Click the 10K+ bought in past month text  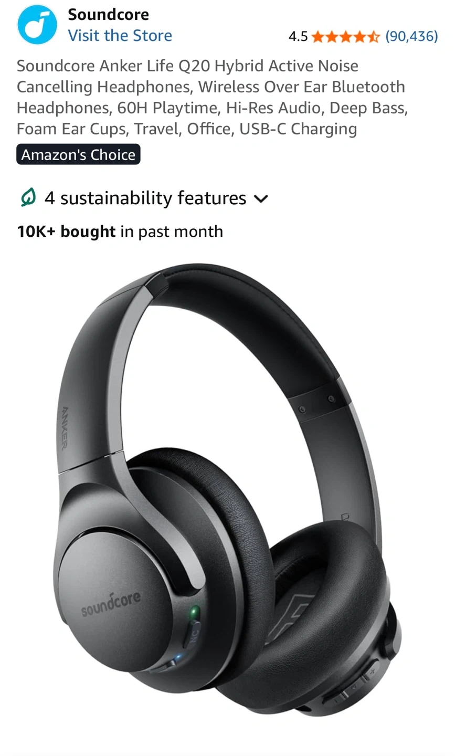coord(120,232)
